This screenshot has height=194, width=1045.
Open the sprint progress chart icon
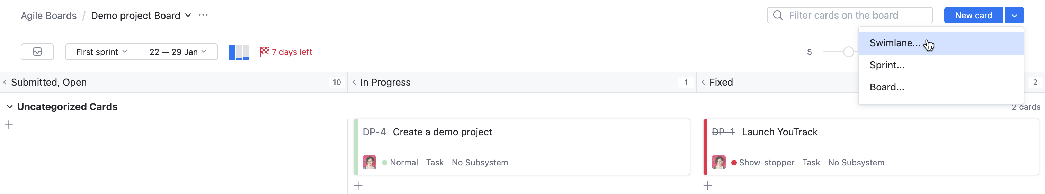[239, 52]
